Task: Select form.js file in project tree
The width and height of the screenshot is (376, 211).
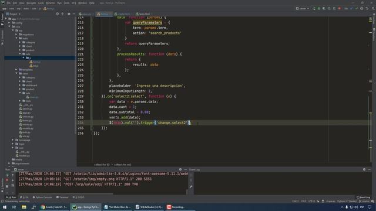Action: pyautogui.click(x=35, y=62)
